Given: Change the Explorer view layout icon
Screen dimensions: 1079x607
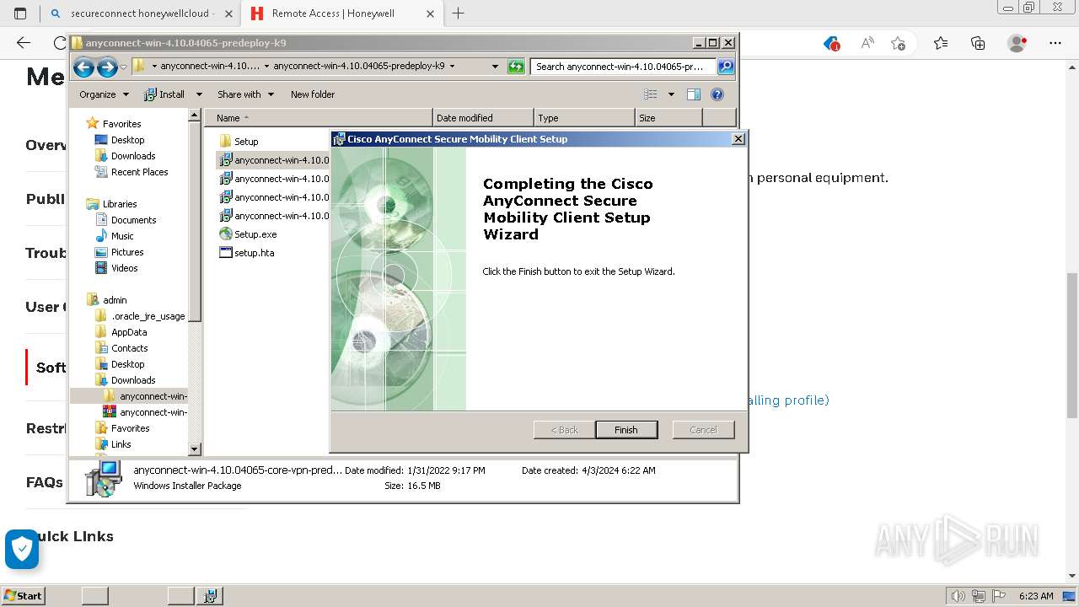Looking at the screenshot, I should coord(651,94).
